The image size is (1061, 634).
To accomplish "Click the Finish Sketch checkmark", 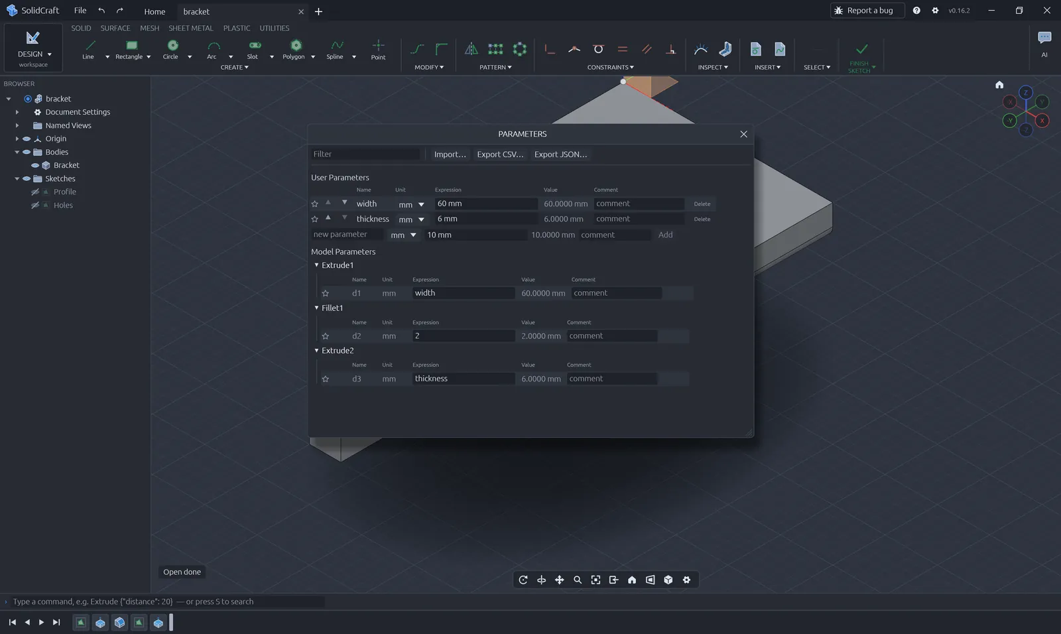I will [861, 49].
